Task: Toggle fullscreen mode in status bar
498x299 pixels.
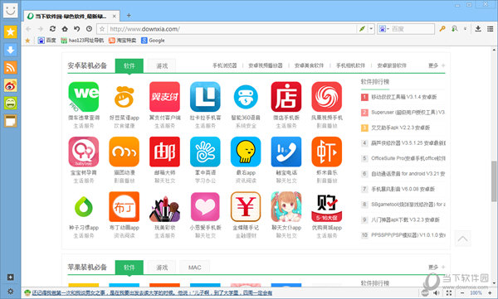Action: coord(449,293)
